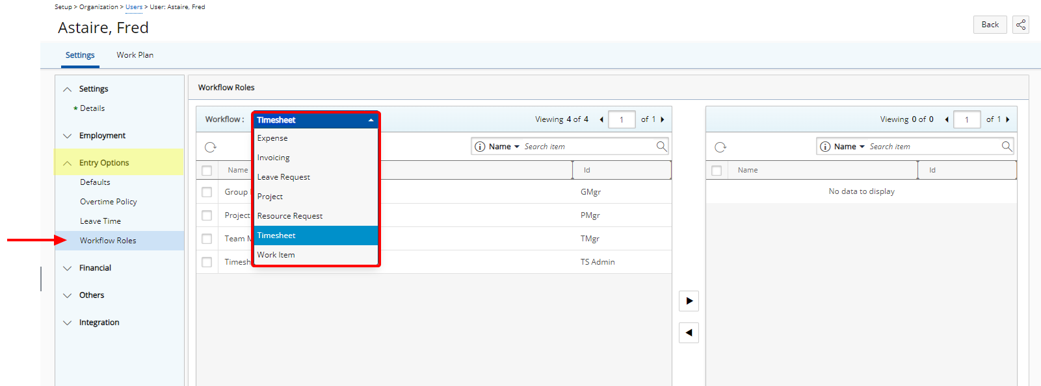Screen dimensions: 1041x386
Task: Check the Group row with Id GMgr
Action: point(207,192)
